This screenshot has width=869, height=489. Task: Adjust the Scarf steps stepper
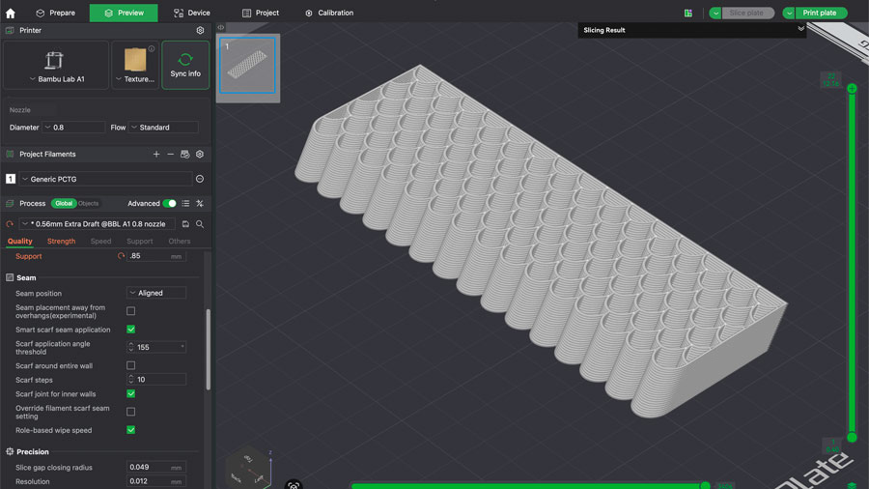130,379
